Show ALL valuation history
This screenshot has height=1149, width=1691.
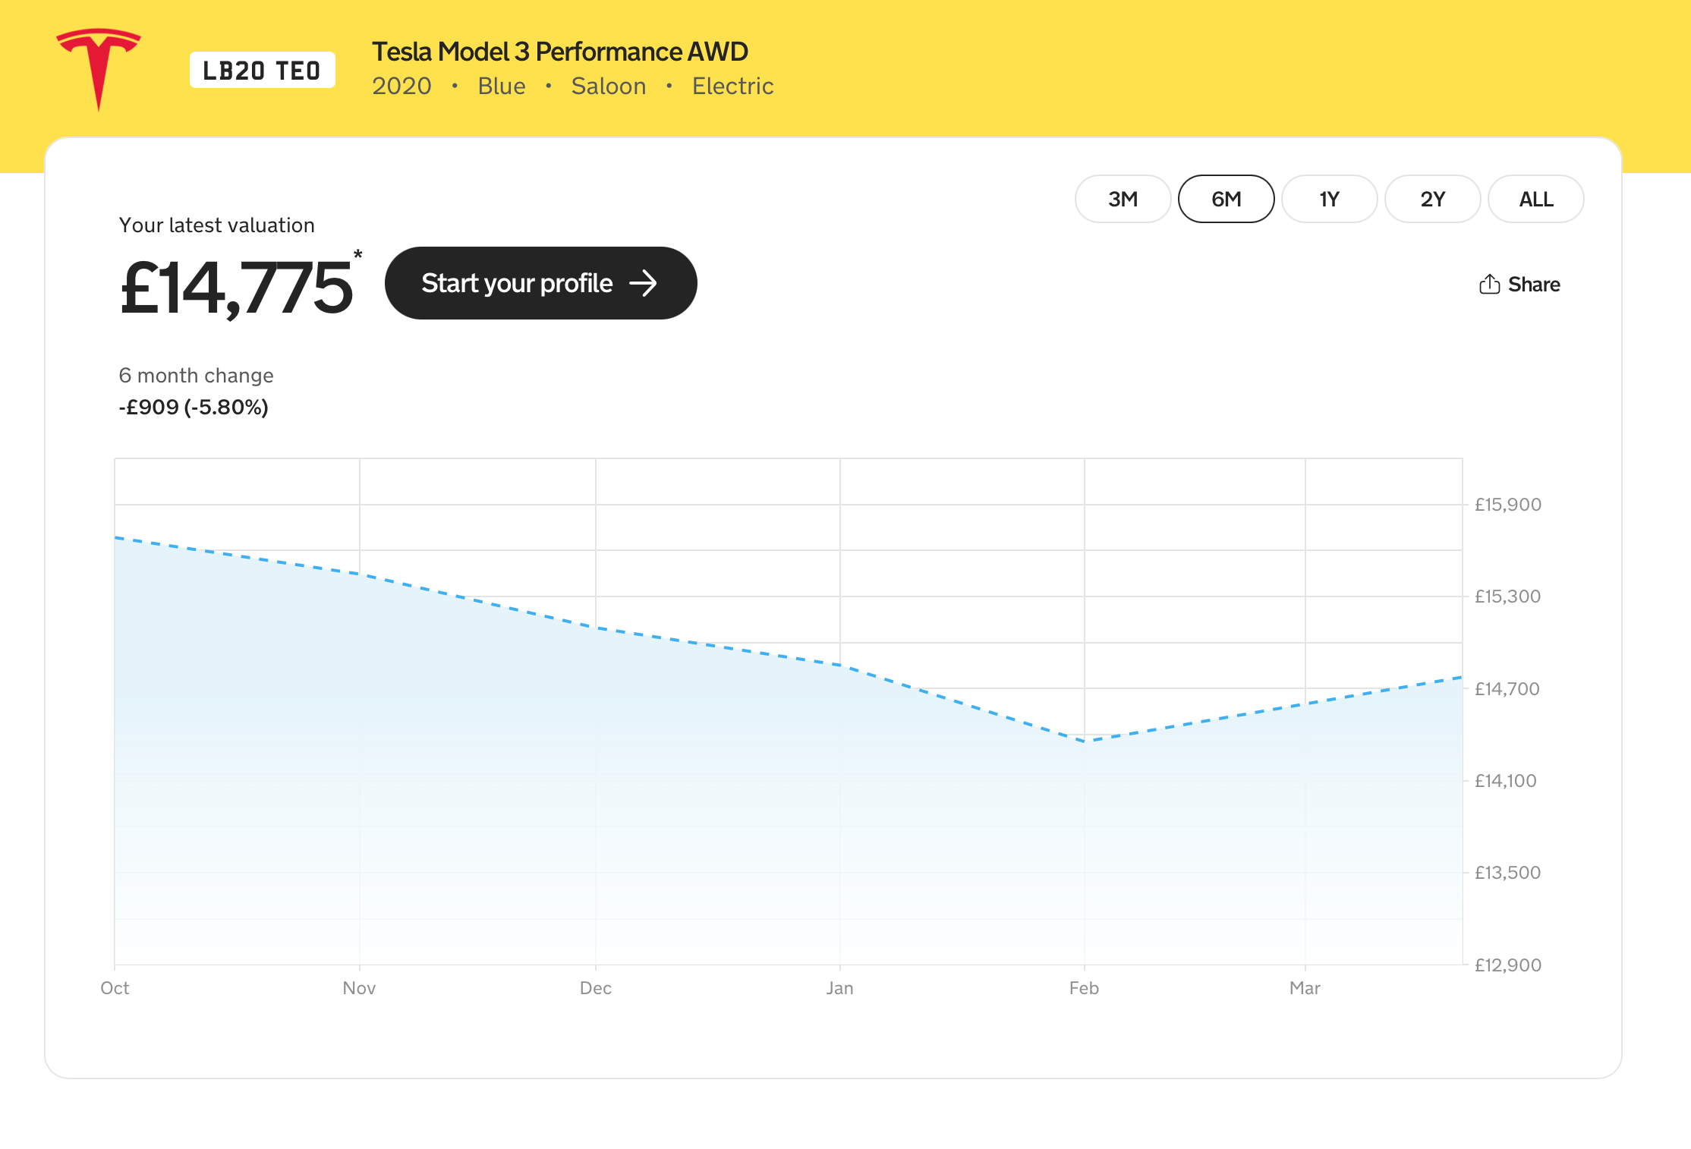(1535, 199)
